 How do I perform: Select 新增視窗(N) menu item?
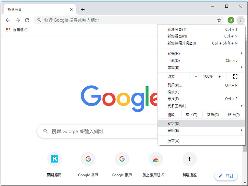click(201, 36)
